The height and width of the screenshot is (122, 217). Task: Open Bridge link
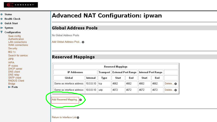click(12, 84)
